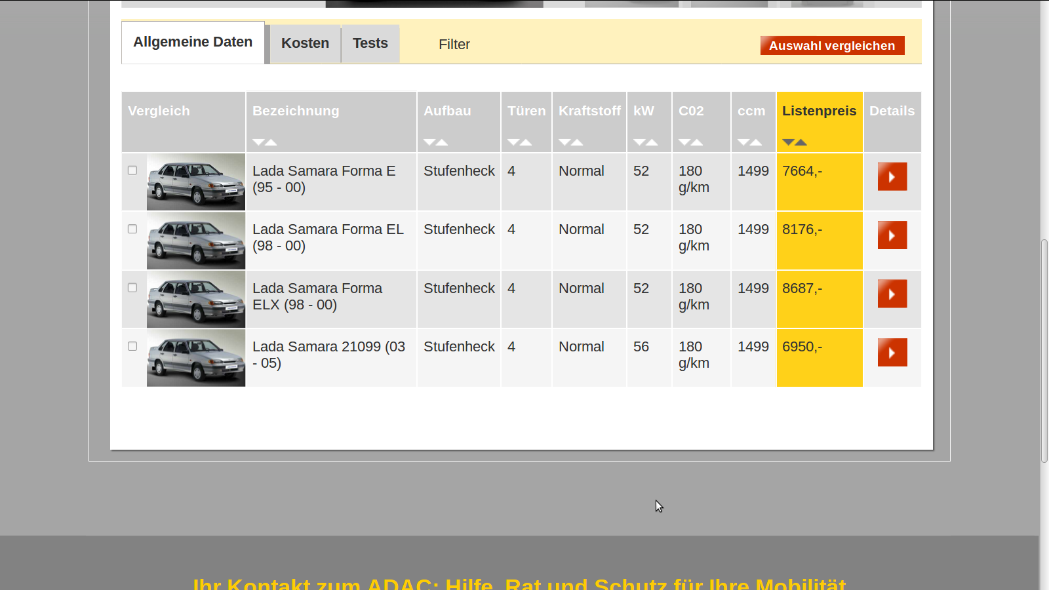Click the Lada Samara Forma ELX thumbnail

pyautogui.click(x=196, y=299)
